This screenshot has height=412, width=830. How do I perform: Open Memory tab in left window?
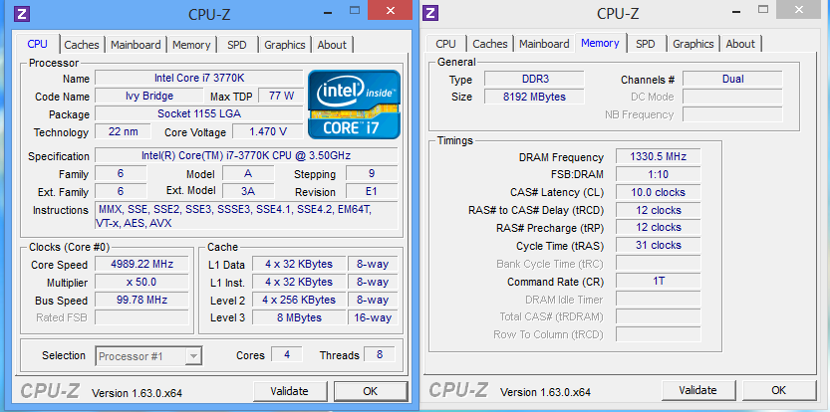pyautogui.click(x=191, y=45)
